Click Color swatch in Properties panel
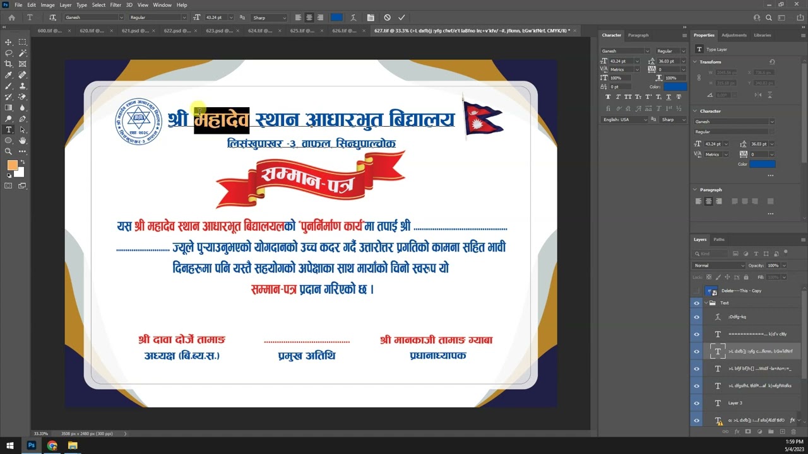The width and height of the screenshot is (808, 454). click(762, 164)
